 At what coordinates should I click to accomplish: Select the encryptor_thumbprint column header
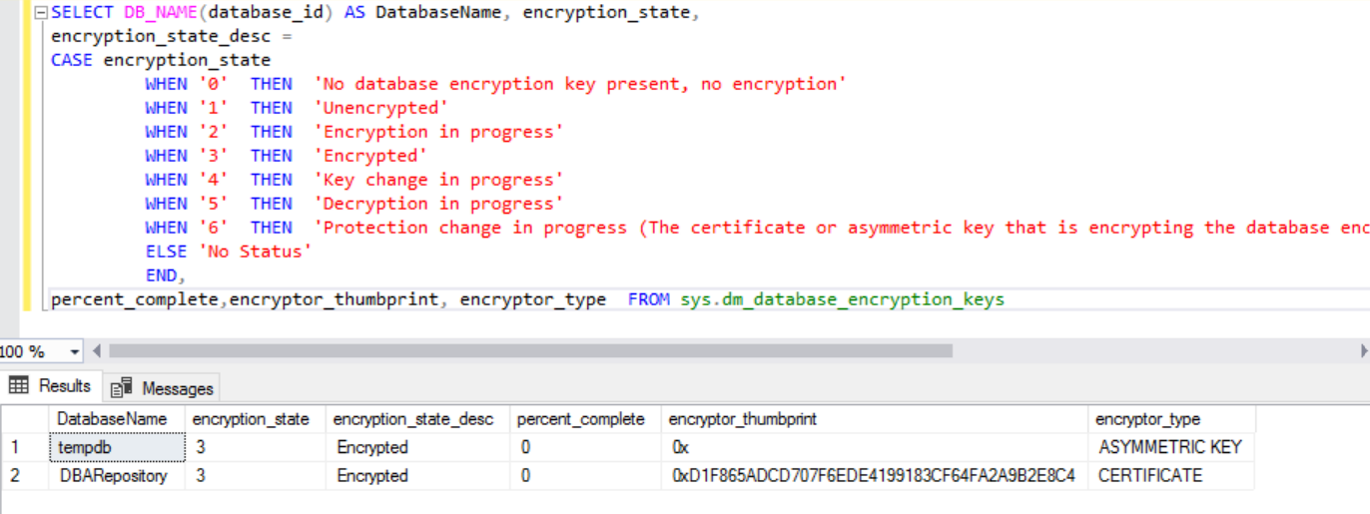click(x=742, y=419)
